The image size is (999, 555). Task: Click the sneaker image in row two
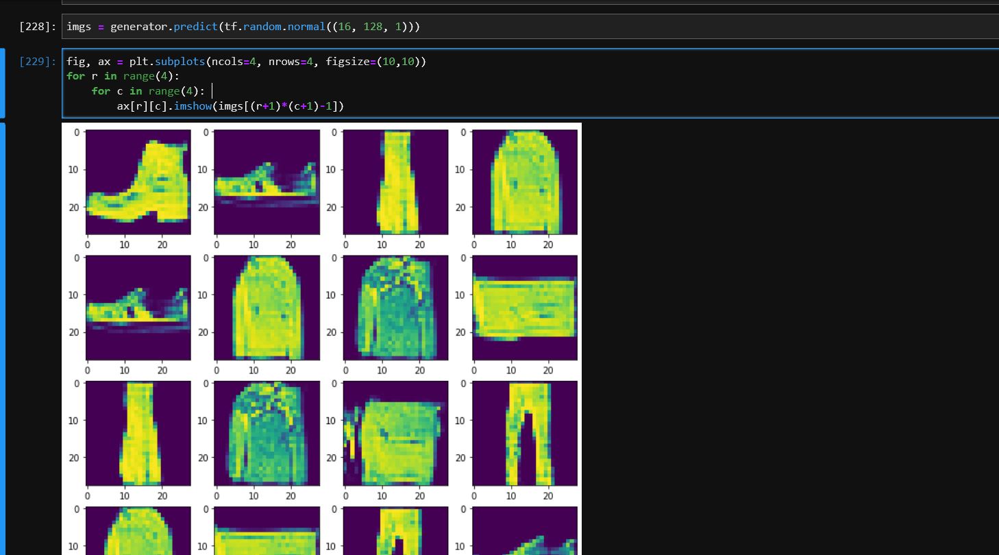tap(137, 306)
